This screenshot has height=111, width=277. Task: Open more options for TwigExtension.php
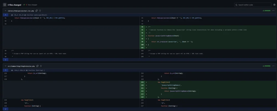point(273,66)
